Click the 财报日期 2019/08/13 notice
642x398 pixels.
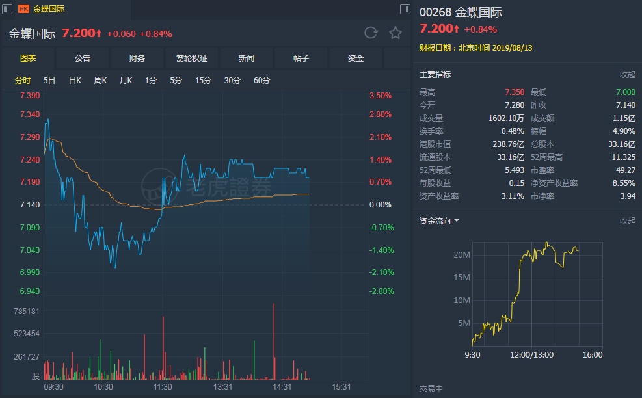(x=475, y=48)
